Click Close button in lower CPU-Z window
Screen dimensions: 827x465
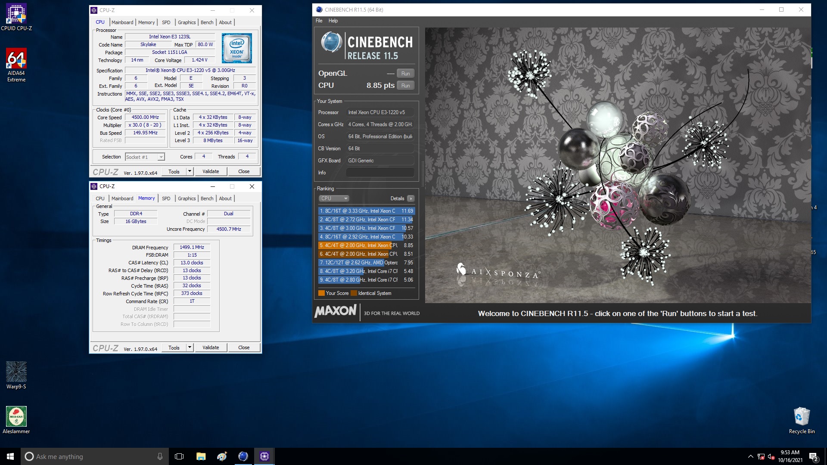[244, 347]
